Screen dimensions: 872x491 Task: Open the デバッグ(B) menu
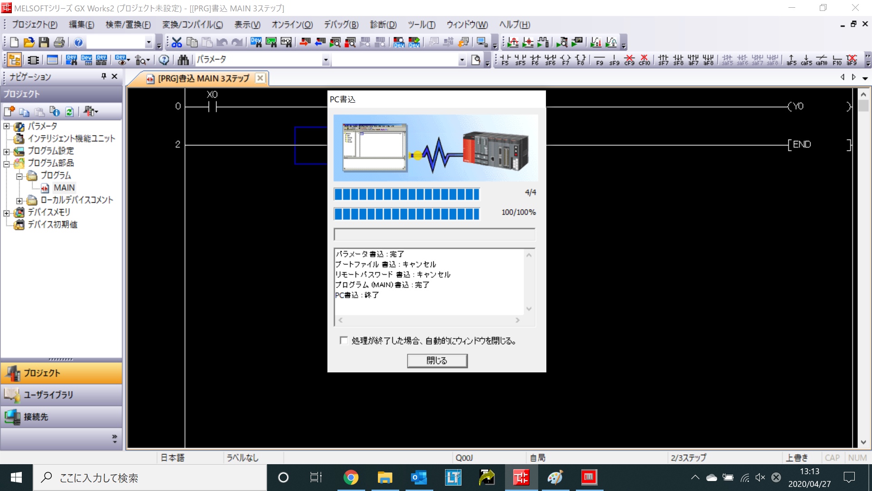341,25
